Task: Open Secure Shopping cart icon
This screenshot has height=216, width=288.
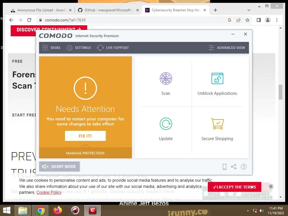Action: tap(217, 124)
